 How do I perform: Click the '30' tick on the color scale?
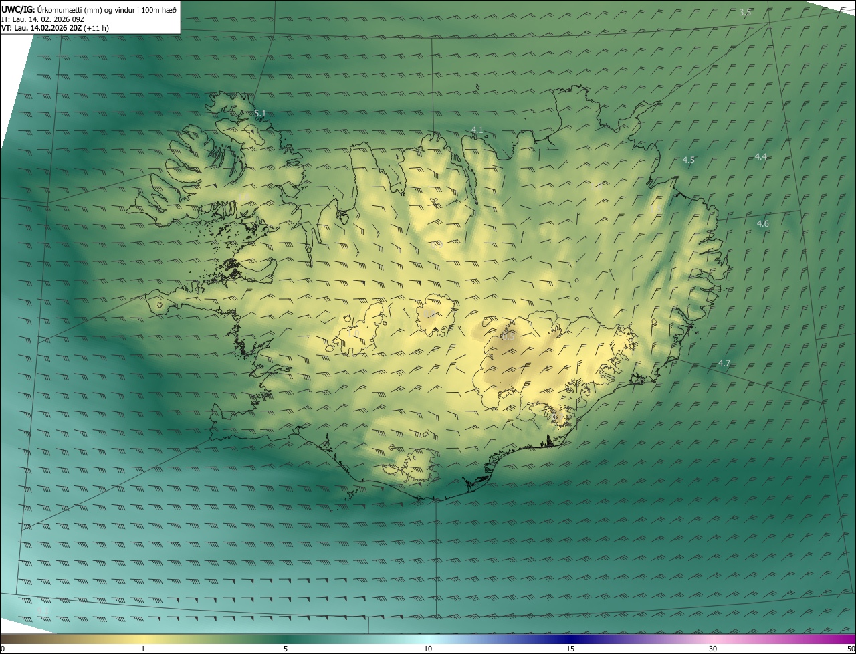pyautogui.click(x=713, y=649)
